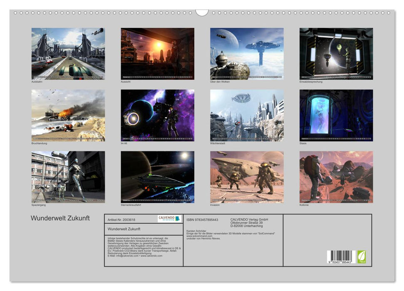The image size is (404, 291).
Task: Open the Über den Wolken image
Action: tap(247, 54)
